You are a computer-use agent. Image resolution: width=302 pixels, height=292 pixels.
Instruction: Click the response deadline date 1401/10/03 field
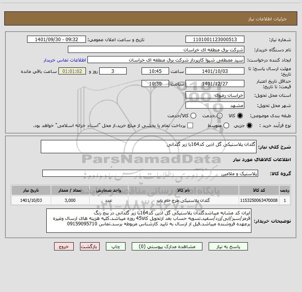(x=215, y=71)
